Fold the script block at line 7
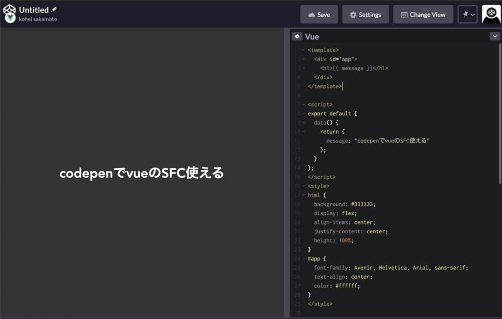This screenshot has width=502, height=319. (x=304, y=105)
